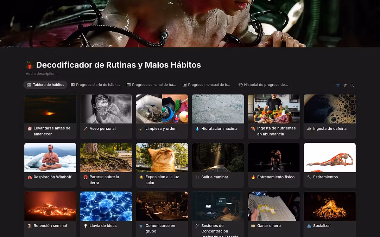Image resolution: width=380 pixels, height=237 pixels.
Task: Open the Progreso diario de hábitos tab
Action: click(95, 85)
